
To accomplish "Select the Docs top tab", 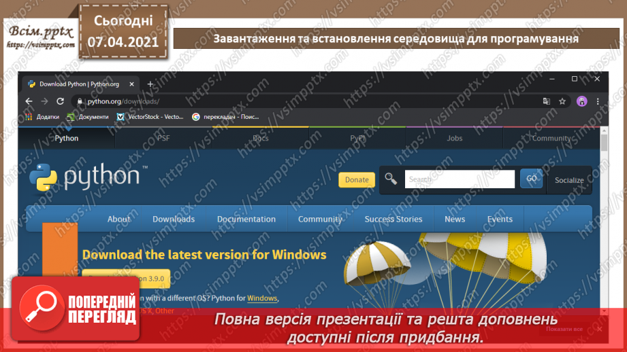I will pyautogui.click(x=260, y=138).
